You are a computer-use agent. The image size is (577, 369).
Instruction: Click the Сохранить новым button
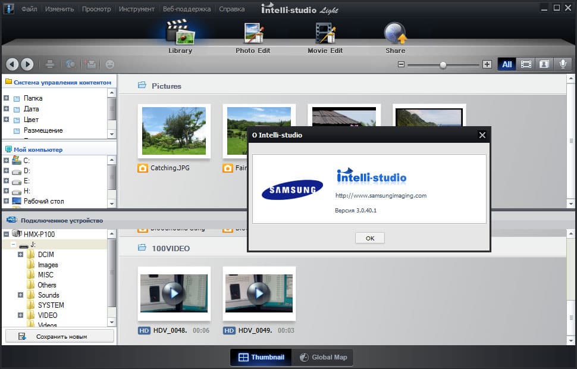coord(59,336)
